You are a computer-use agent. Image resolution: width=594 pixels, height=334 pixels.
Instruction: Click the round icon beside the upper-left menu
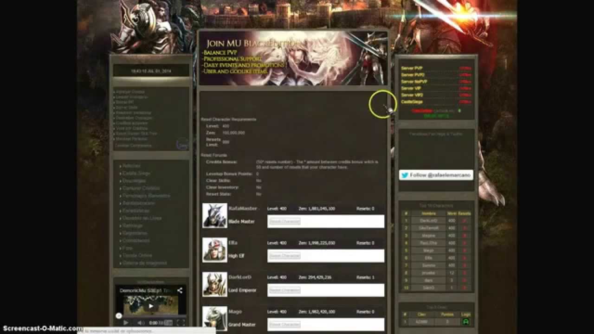pyautogui.click(x=183, y=145)
